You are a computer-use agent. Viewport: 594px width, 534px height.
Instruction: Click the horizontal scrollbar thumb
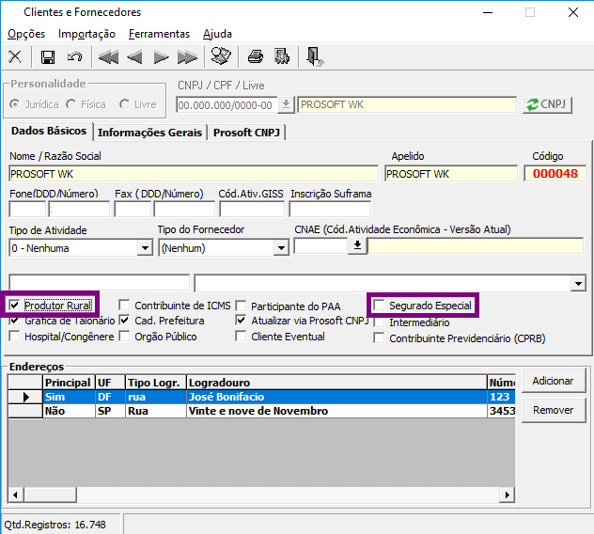tap(51, 495)
